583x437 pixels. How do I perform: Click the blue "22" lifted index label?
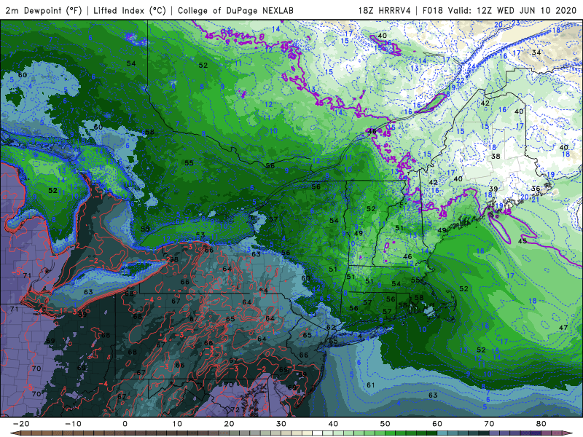pos(461,81)
